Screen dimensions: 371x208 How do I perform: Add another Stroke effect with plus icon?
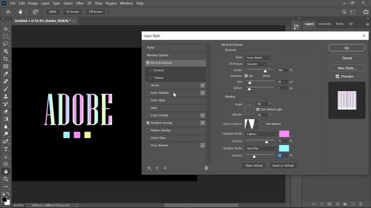[202, 86]
